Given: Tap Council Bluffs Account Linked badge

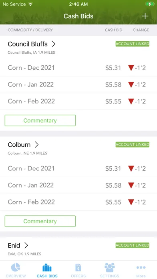Looking at the screenshot, I should tap(133, 44).
